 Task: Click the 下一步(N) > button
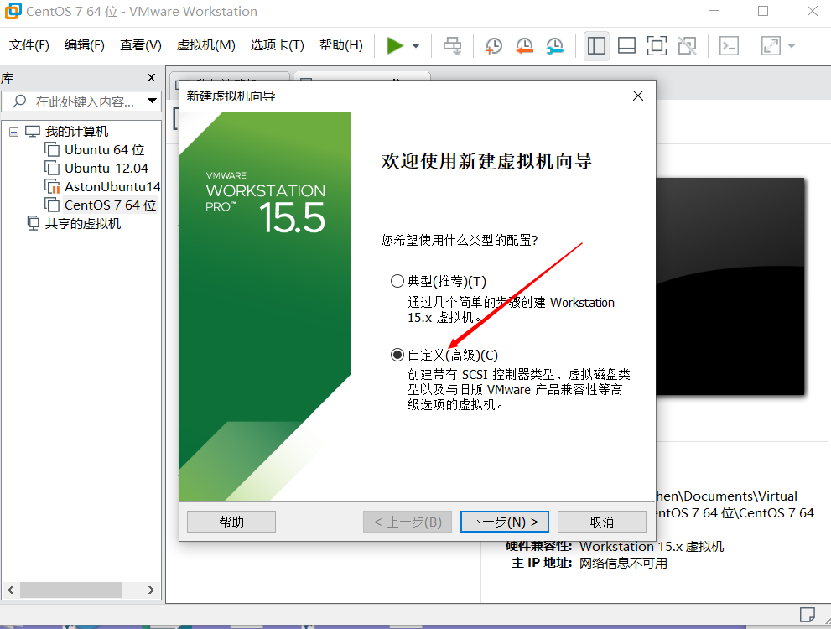tap(505, 522)
